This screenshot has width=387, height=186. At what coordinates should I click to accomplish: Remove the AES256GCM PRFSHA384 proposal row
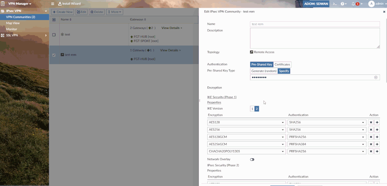tap(371, 144)
